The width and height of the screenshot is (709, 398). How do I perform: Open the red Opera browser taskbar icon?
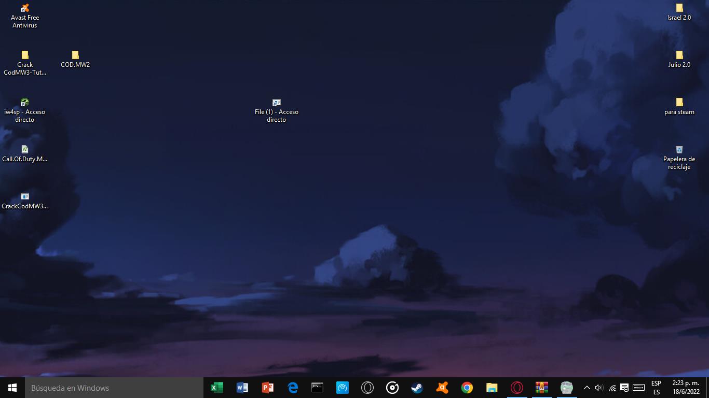click(x=516, y=388)
